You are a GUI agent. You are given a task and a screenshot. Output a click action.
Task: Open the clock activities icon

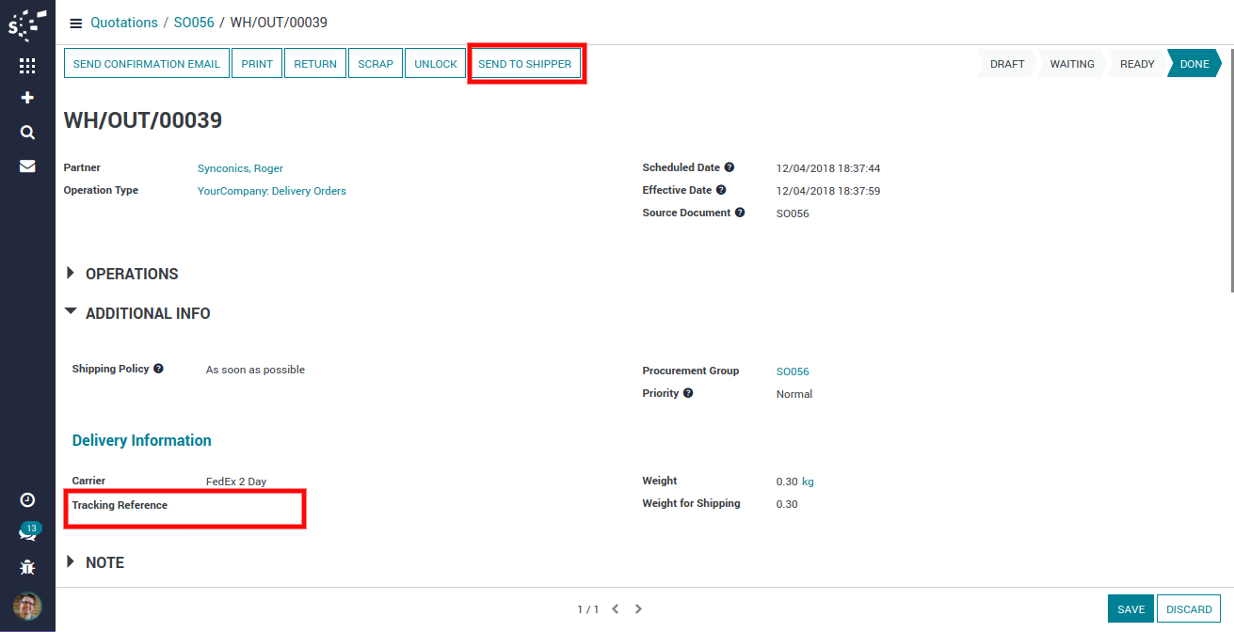(x=27, y=500)
